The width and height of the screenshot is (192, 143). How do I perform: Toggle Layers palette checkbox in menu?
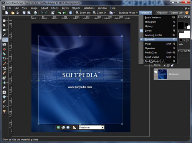point(141,31)
